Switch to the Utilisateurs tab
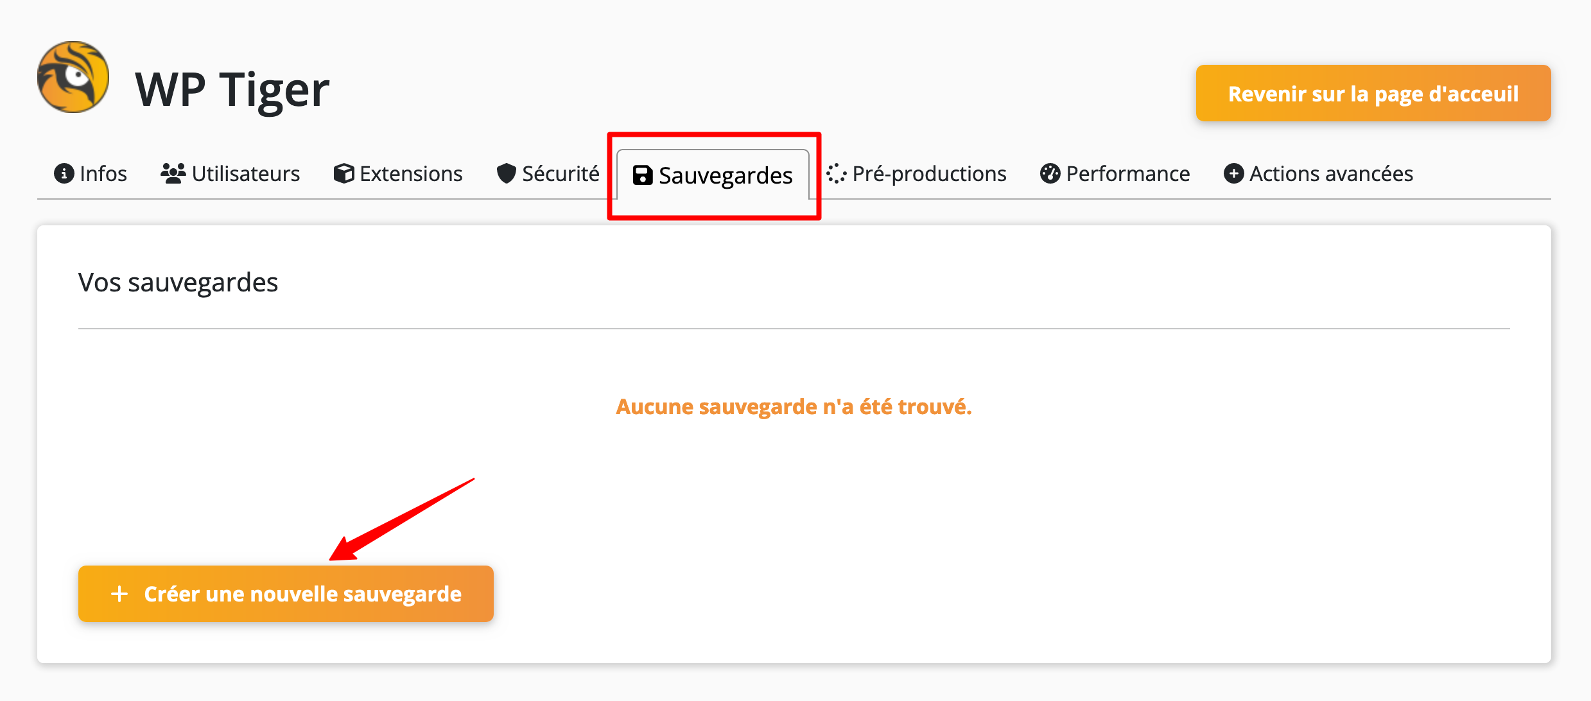 pyautogui.click(x=246, y=172)
